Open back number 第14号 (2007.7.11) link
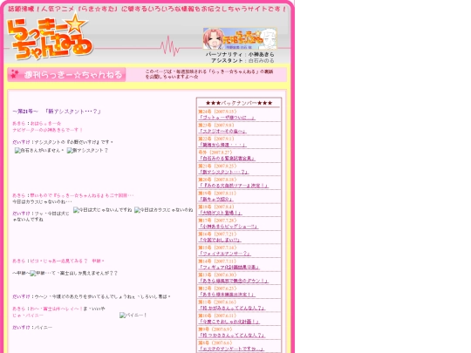 [229, 268]
